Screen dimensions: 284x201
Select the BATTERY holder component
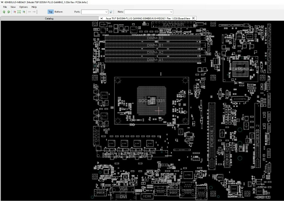[182, 150]
